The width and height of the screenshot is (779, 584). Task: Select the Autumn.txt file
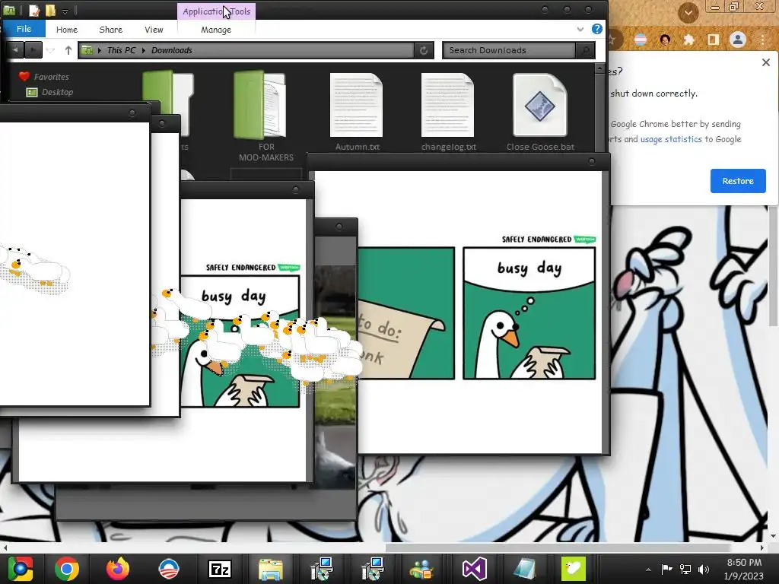click(357, 112)
